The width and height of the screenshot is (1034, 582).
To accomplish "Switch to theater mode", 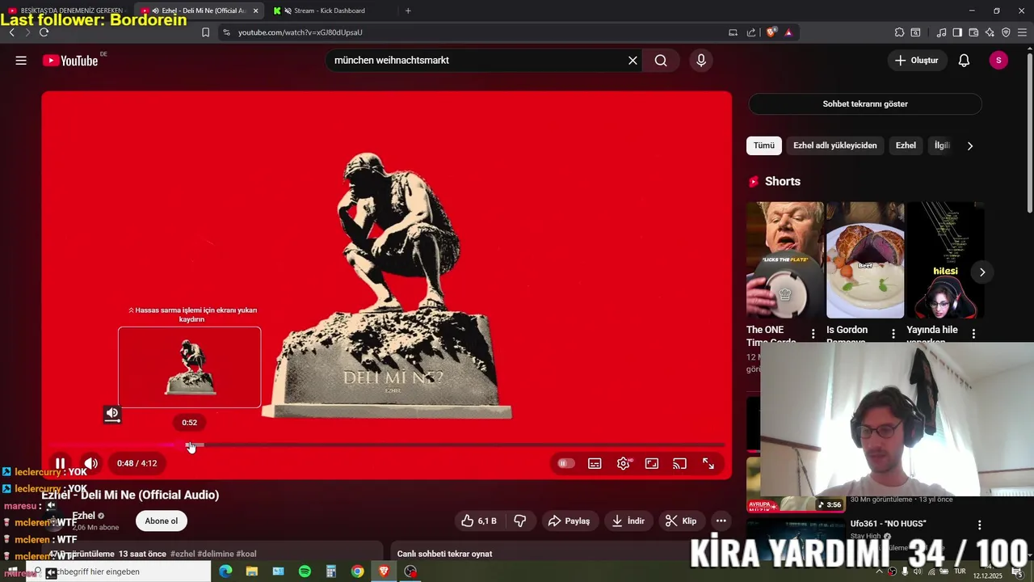I will [x=652, y=463].
